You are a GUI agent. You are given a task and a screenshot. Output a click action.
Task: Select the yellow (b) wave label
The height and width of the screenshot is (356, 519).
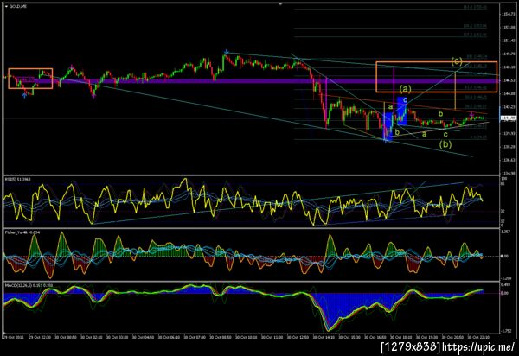click(445, 144)
